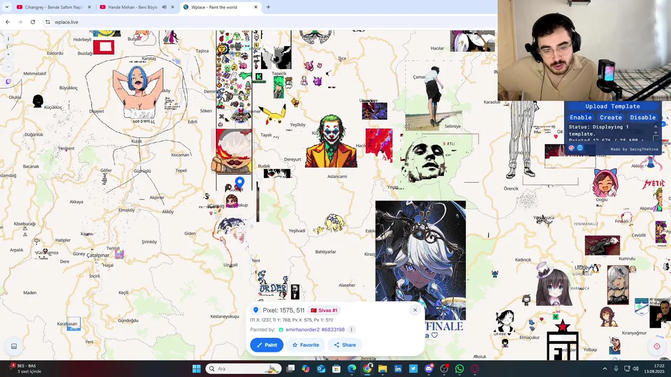Go back in browser history
671x377 pixels.
[x=7, y=22]
